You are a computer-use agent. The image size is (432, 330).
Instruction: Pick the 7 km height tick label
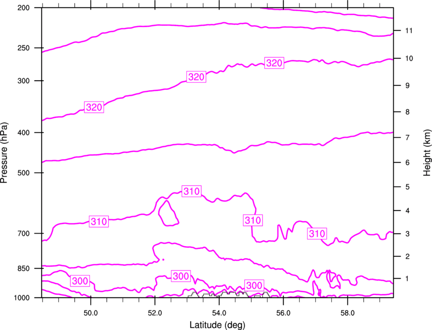[408, 138]
